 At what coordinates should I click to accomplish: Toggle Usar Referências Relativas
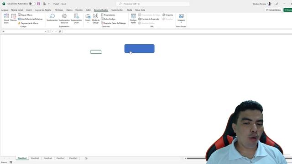pyautogui.click(x=30, y=19)
